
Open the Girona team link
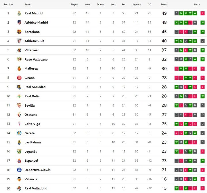[29, 78]
